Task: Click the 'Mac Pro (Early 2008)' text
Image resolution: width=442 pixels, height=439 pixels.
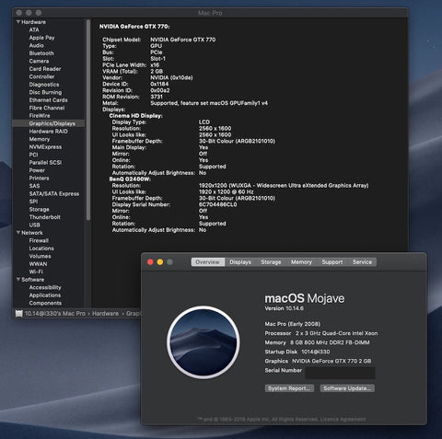Action: pyautogui.click(x=293, y=324)
